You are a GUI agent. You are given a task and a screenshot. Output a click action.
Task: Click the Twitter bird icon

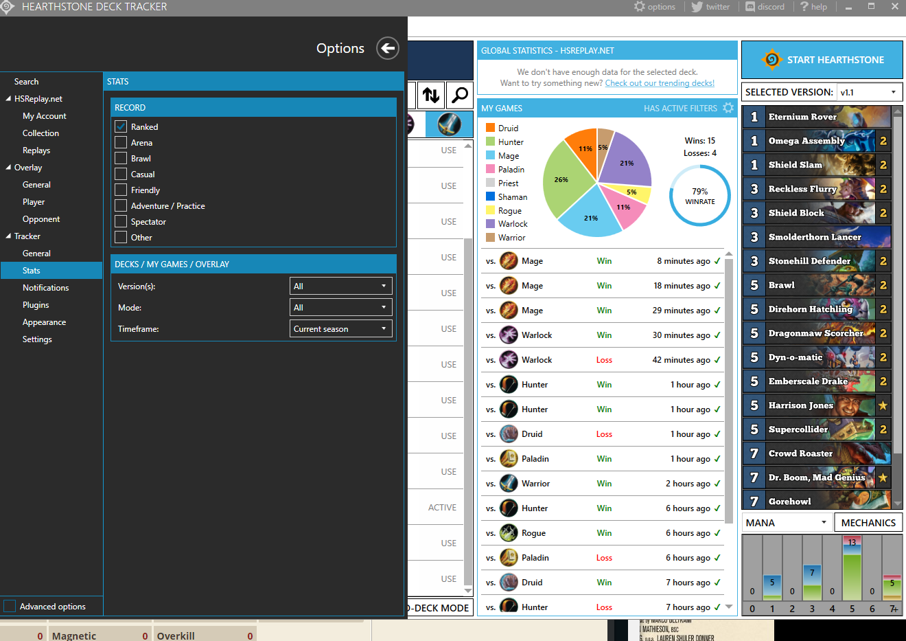tap(697, 7)
